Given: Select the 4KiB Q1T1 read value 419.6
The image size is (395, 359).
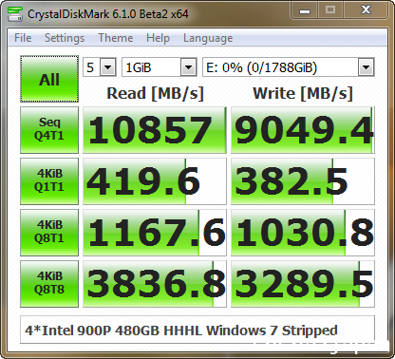Looking at the screenshot, I should pos(155,181).
